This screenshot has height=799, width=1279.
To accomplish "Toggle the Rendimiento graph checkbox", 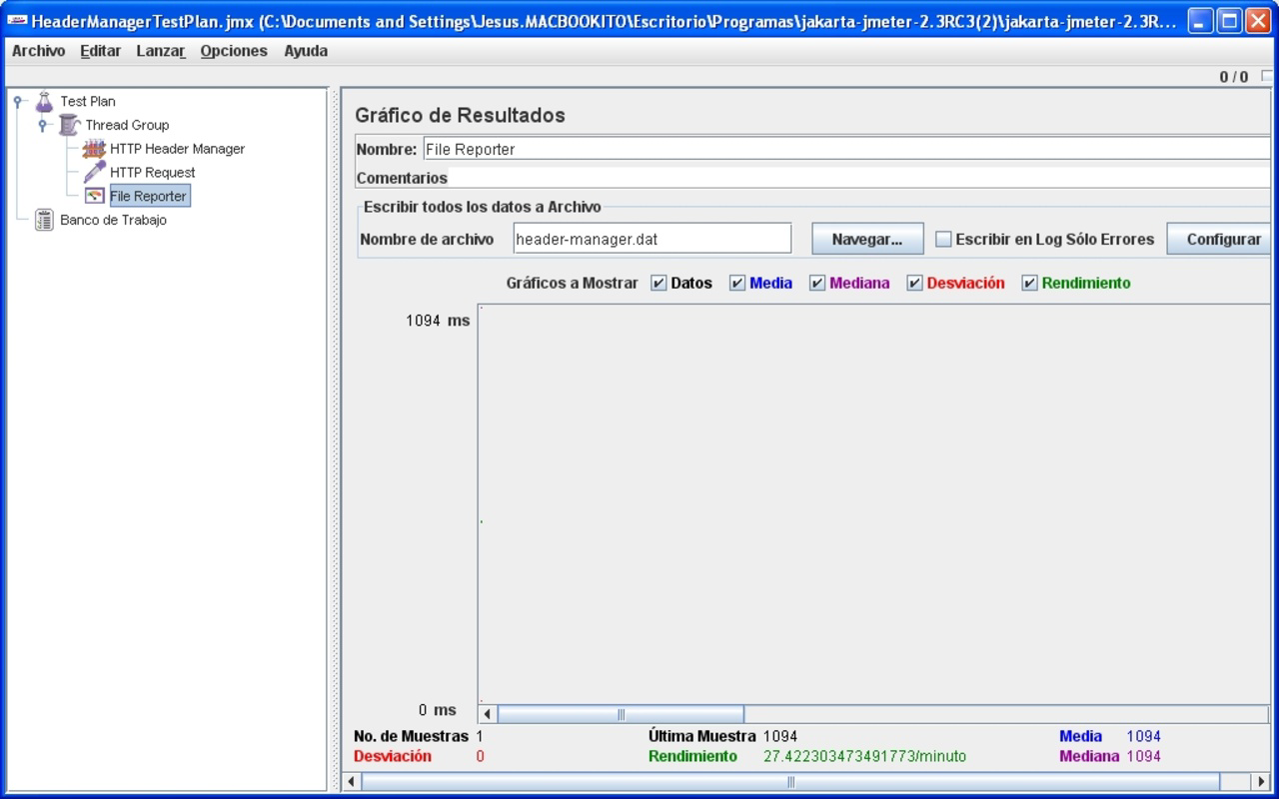I will click(x=1029, y=283).
